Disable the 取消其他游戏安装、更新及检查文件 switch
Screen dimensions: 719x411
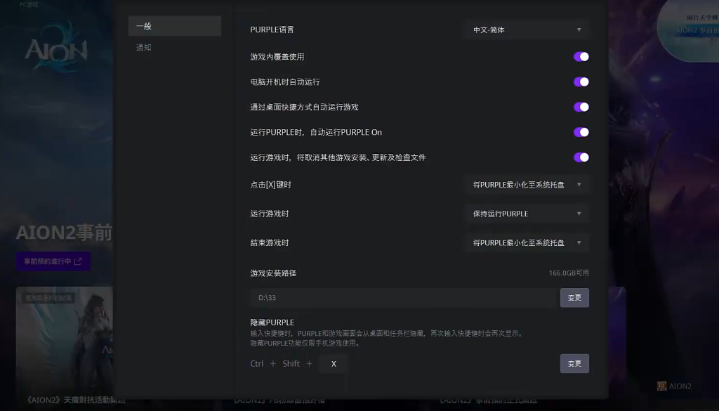581,157
